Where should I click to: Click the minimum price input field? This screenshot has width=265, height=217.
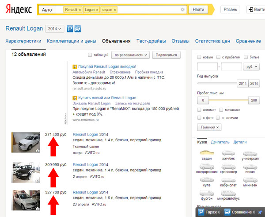coord(207,66)
